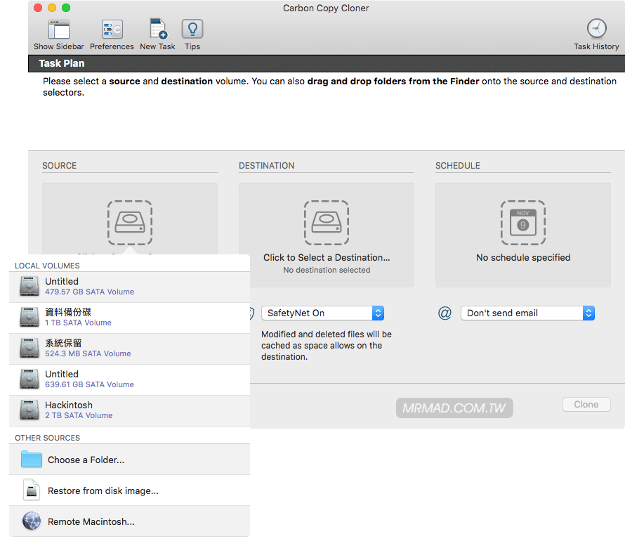Screen dimensions: 625x546
Task: Click the drive icon of Hackintosh volume
Action: (x=29, y=410)
